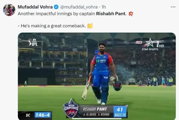The image size is (179, 120).
Task: Click the collision emoji after Rishabh Pant
Action: tap(131, 14)
